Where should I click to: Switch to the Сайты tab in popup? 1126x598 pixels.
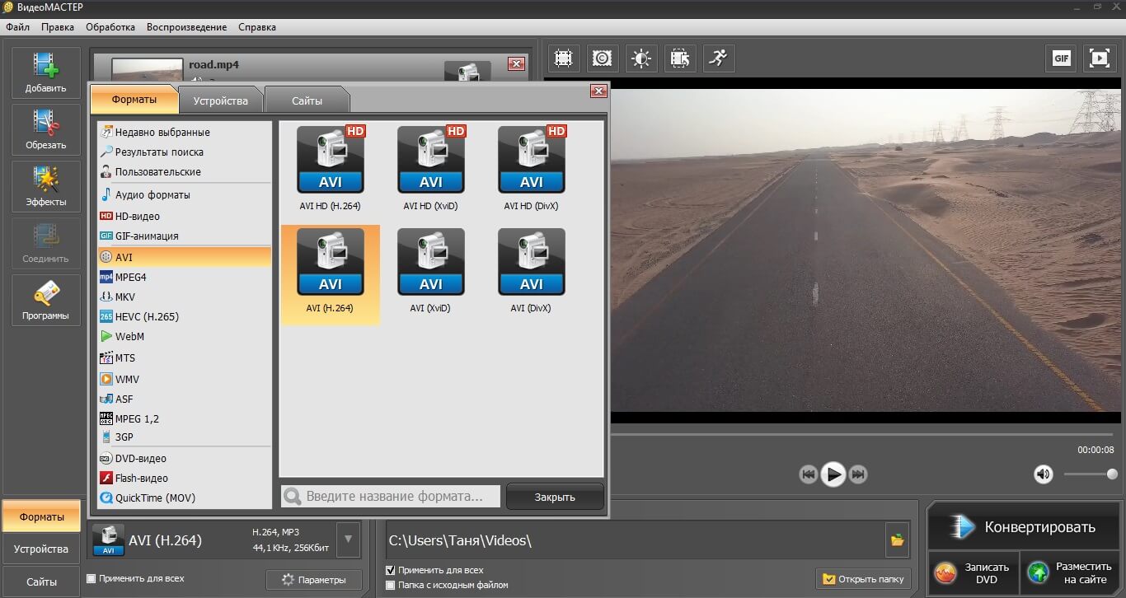(x=307, y=100)
